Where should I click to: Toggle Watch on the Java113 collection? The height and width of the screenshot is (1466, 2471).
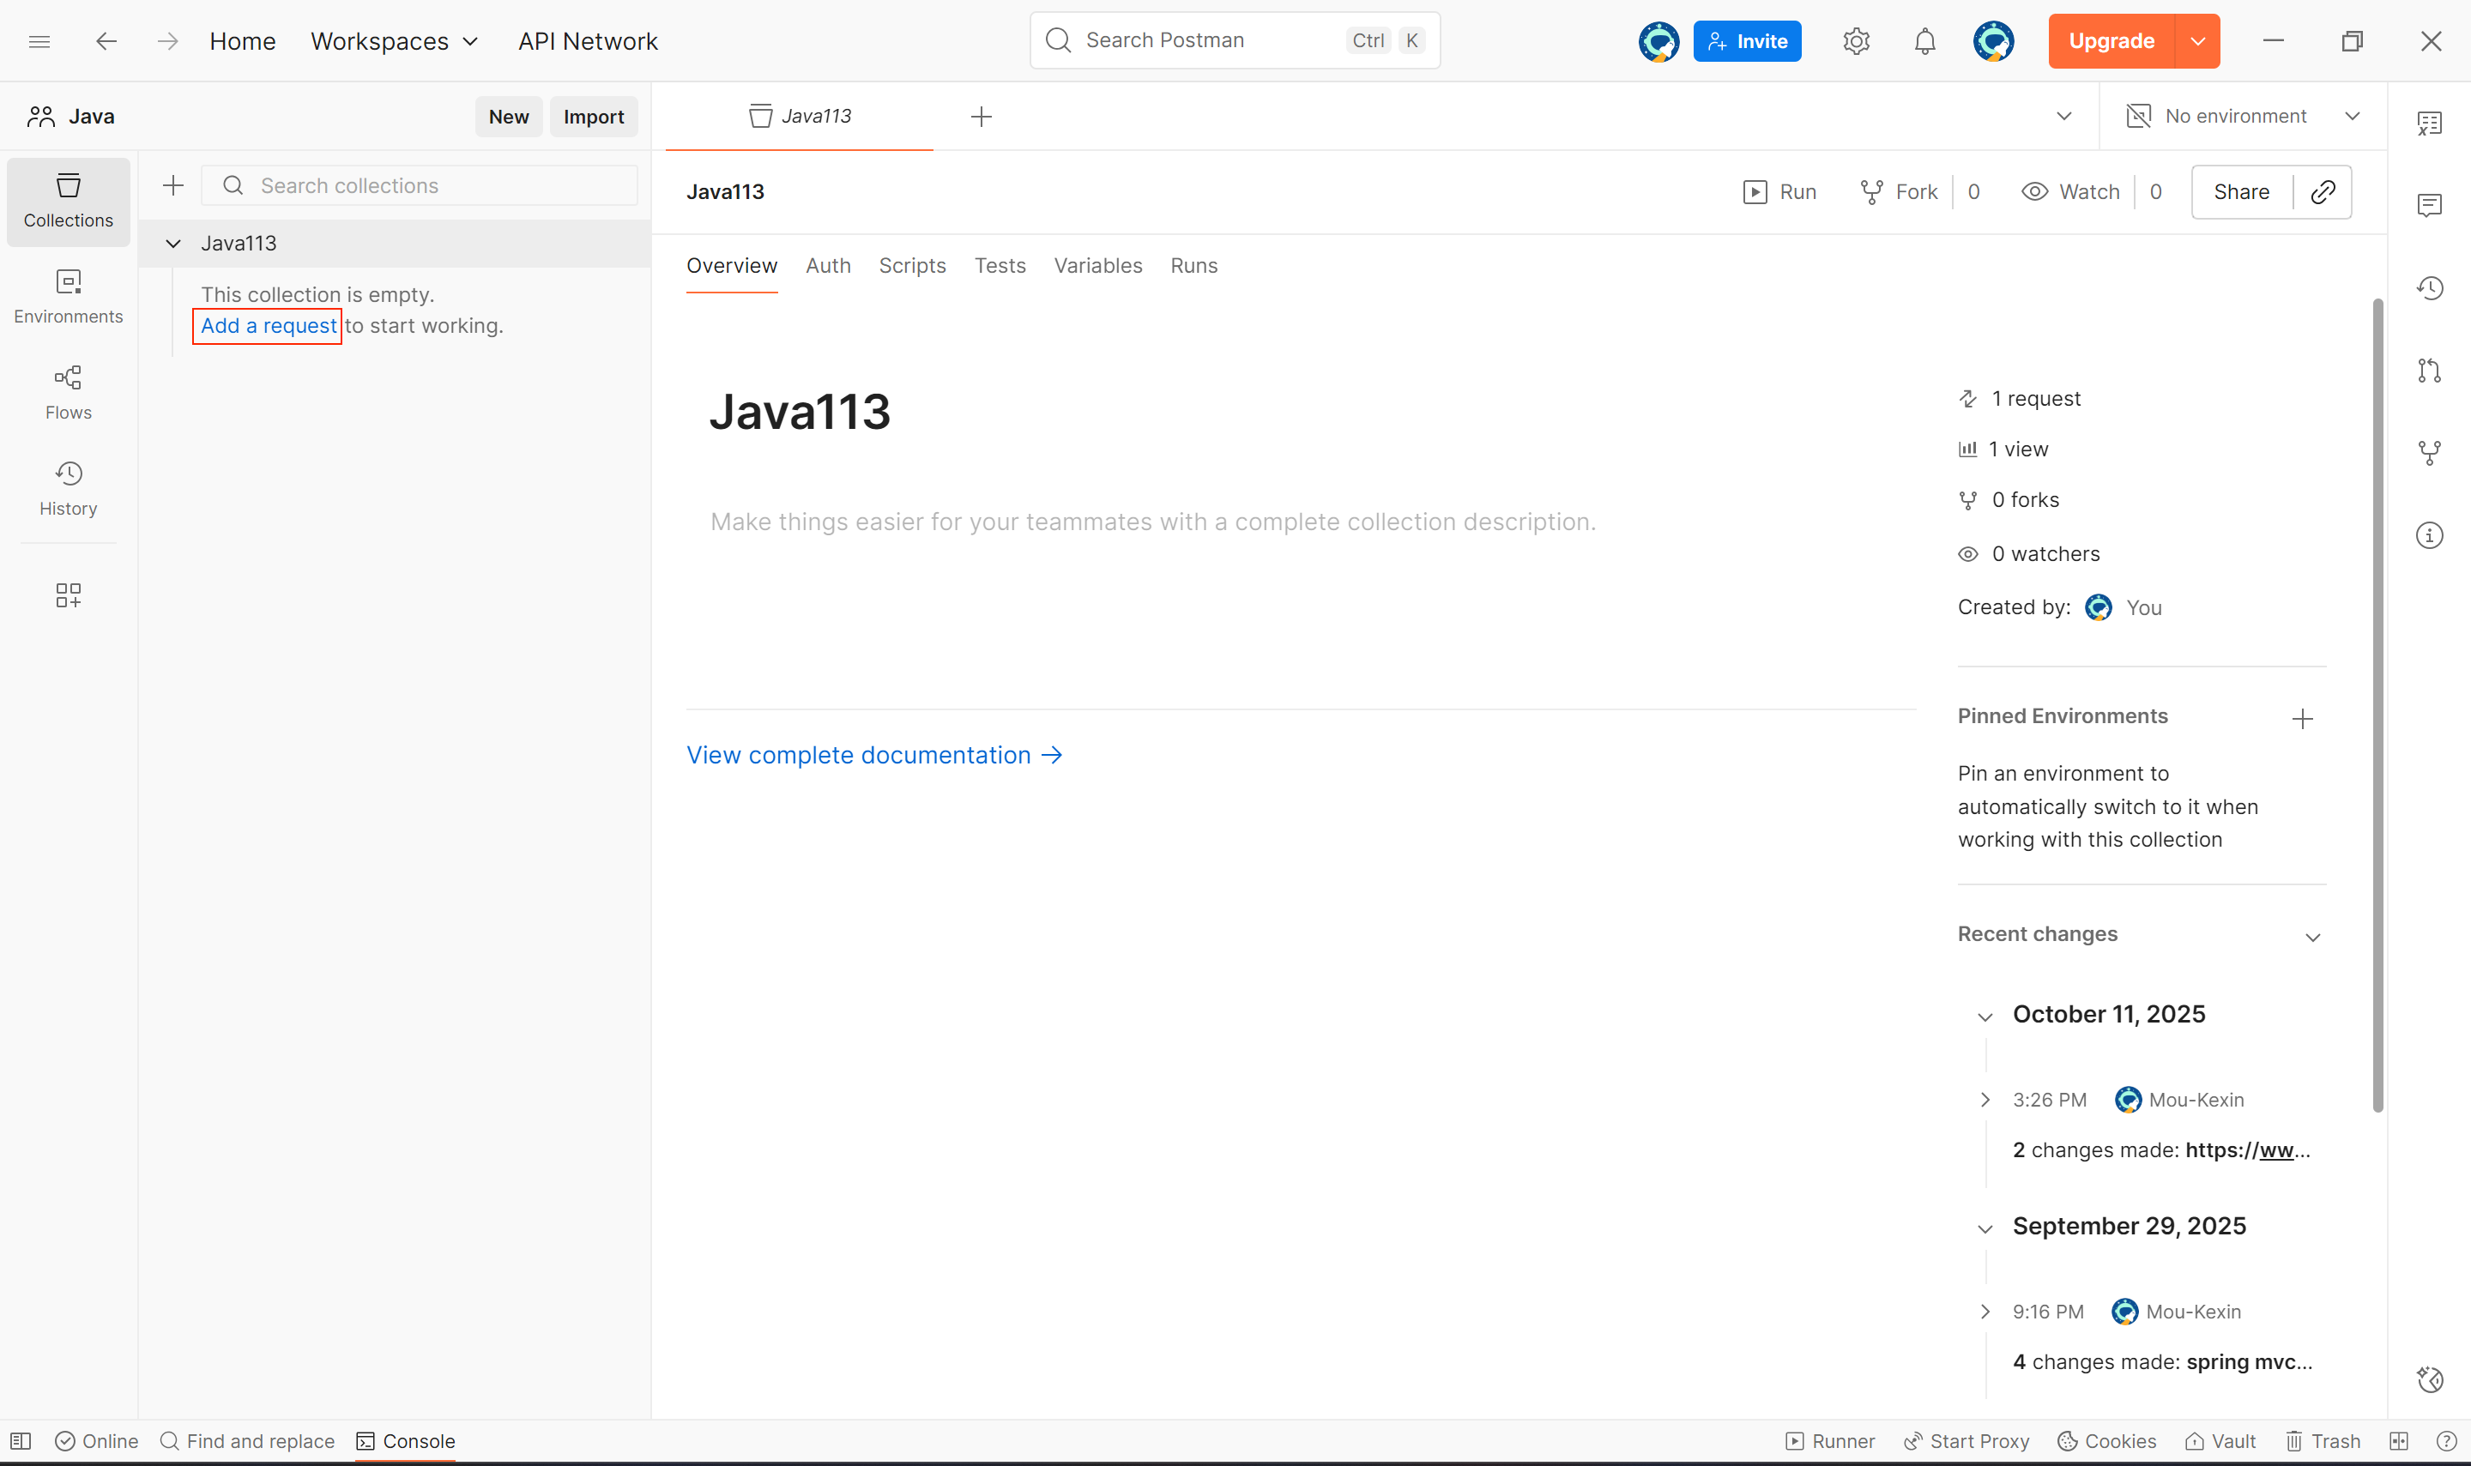2071,191
